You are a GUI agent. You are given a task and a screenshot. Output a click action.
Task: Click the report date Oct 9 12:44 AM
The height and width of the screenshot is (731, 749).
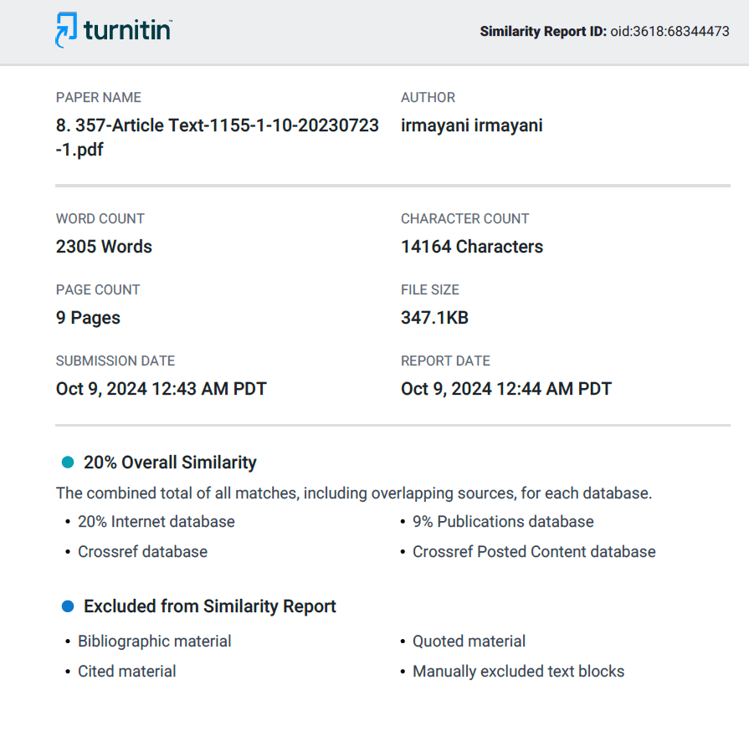coord(505,389)
